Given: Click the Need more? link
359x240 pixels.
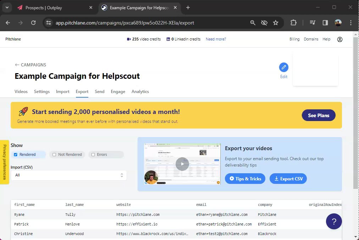Looking at the screenshot, I should point(216,39).
